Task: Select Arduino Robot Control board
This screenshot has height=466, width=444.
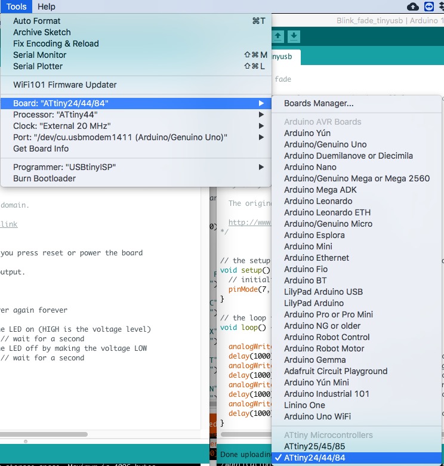Action: 357,337
